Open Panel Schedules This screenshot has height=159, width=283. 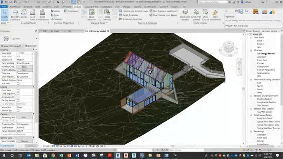tap(129, 15)
